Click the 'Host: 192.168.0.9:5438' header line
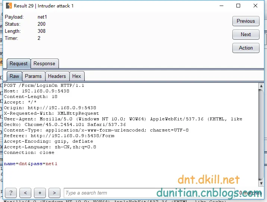 pyautogui.click(x=37, y=91)
